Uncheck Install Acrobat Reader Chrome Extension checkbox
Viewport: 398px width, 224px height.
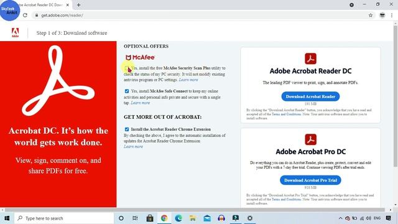click(x=127, y=129)
